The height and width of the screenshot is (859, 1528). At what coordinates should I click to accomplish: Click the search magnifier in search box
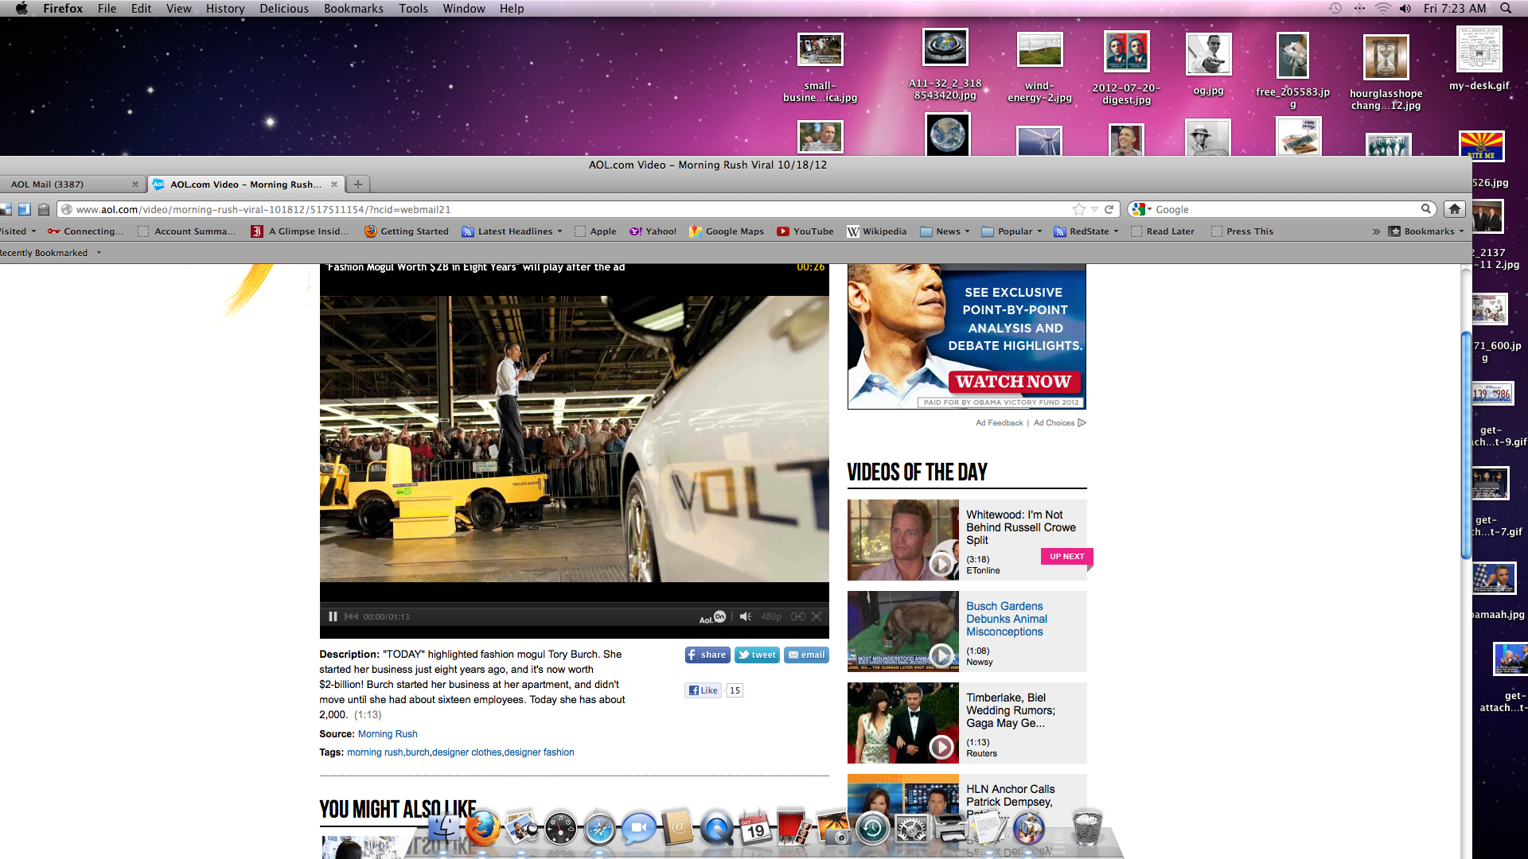click(x=1426, y=208)
